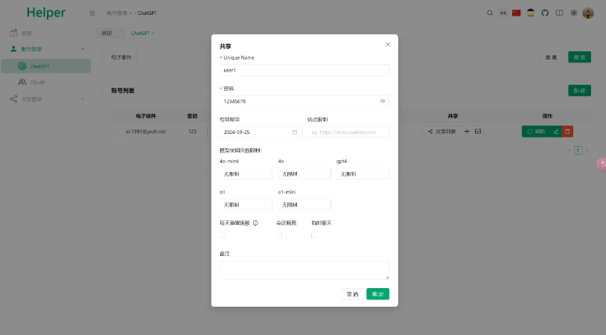
Task: Click the 账号列表 heading
Action: [x=123, y=90]
